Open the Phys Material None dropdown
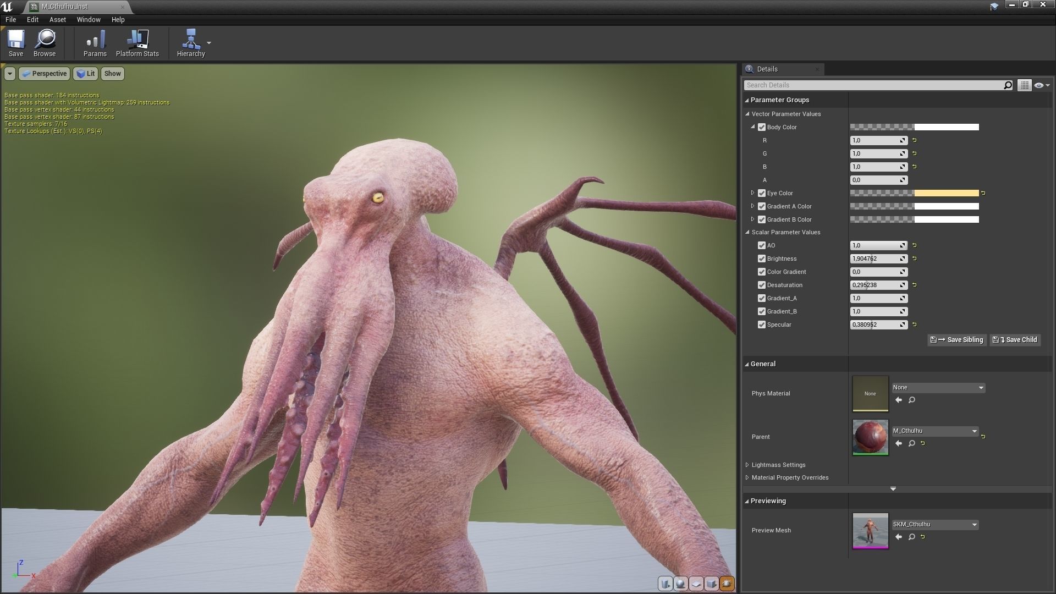Image resolution: width=1056 pixels, height=594 pixels. [x=938, y=388]
